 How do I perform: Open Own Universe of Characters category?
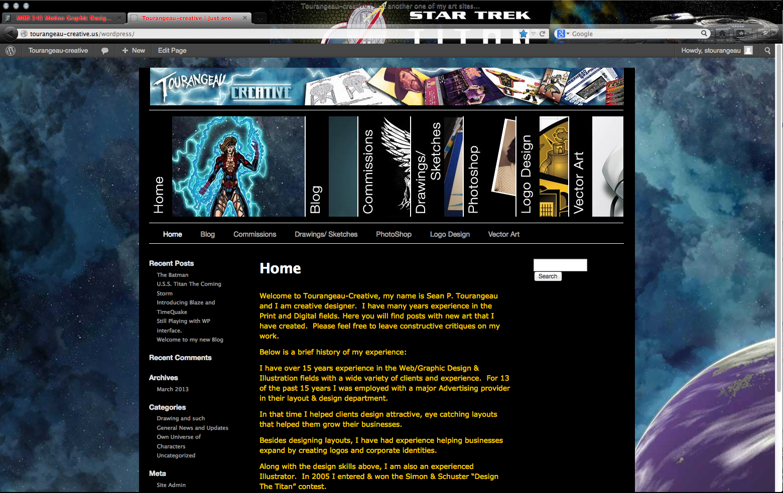pyautogui.click(x=179, y=441)
